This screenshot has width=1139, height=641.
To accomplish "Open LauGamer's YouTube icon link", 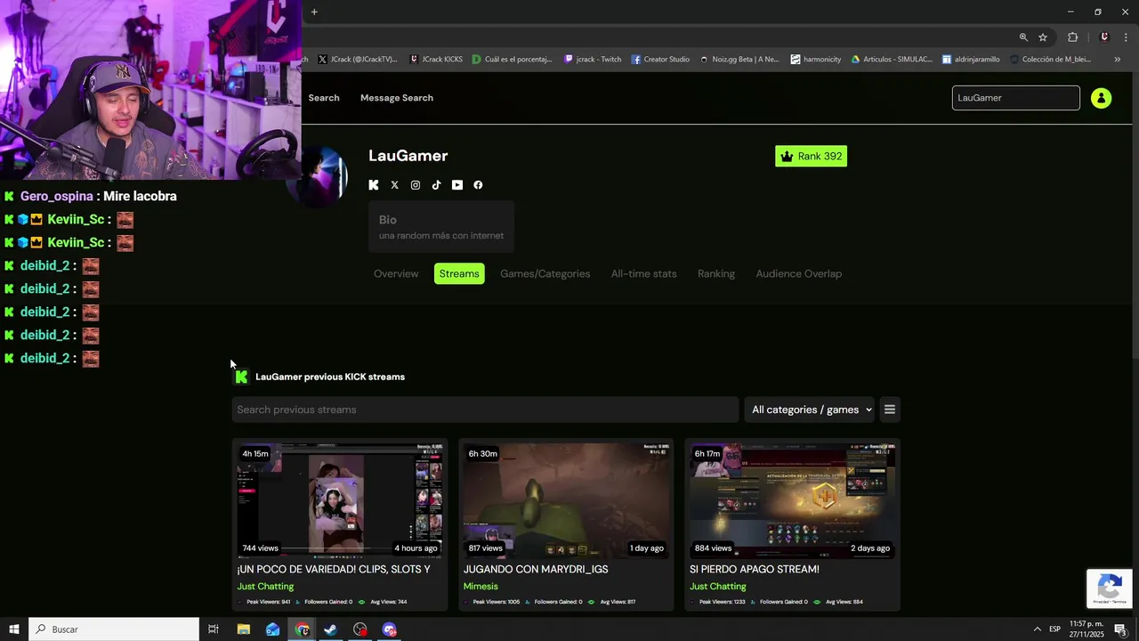I will tap(457, 185).
